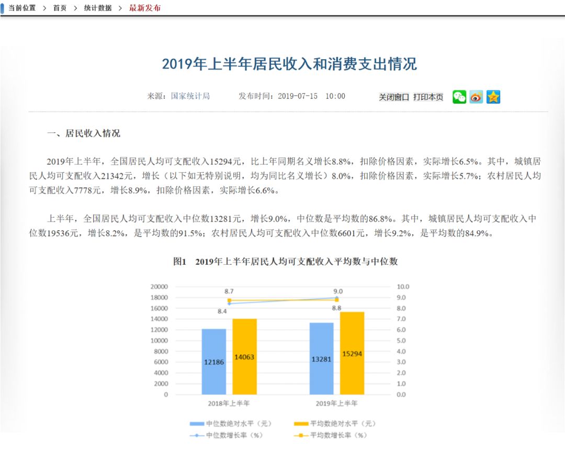The width and height of the screenshot is (565, 451).
Task: Open 最新发布 breadcrumb link
Action: tap(145, 8)
